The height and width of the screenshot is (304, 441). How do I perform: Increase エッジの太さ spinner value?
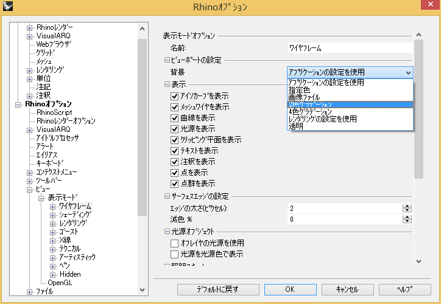(x=407, y=206)
